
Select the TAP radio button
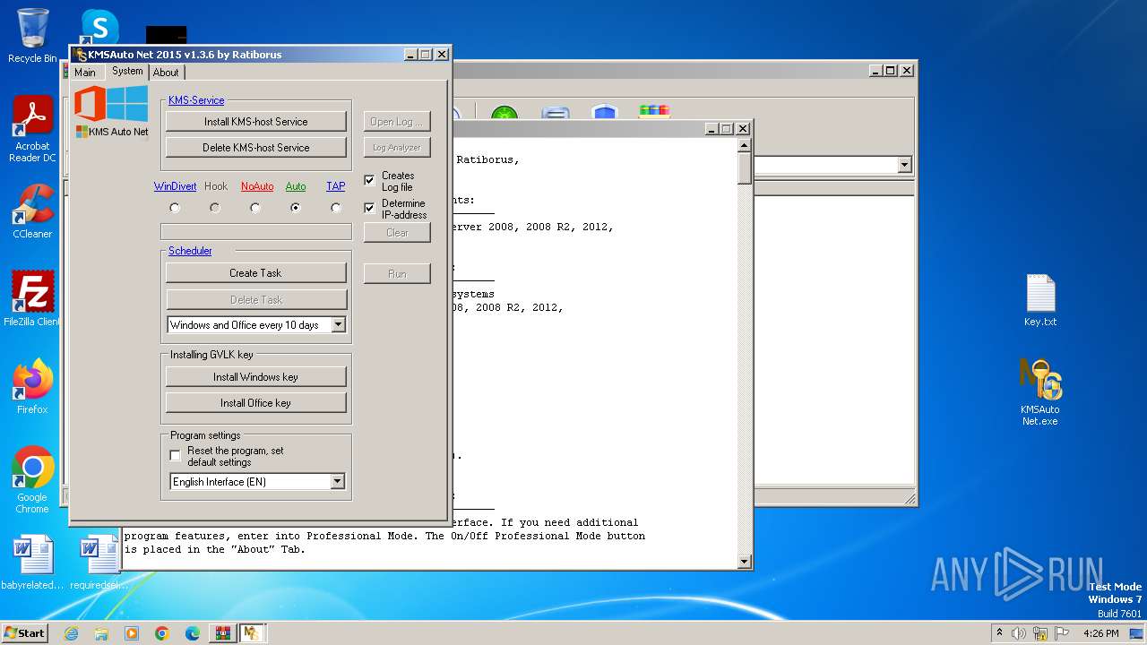pos(336,208)
